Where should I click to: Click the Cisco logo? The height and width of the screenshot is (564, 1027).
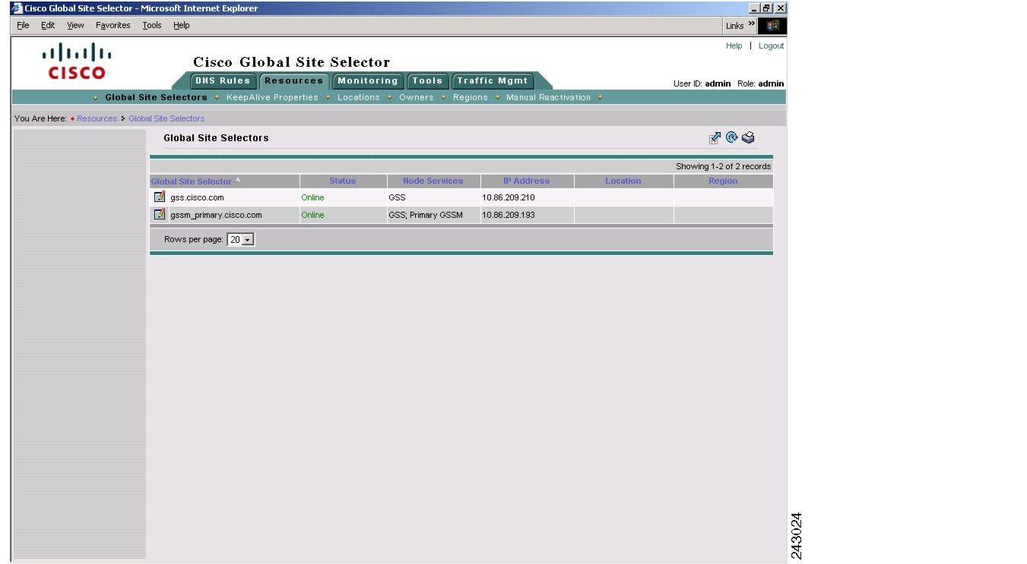tap(78, 61)
